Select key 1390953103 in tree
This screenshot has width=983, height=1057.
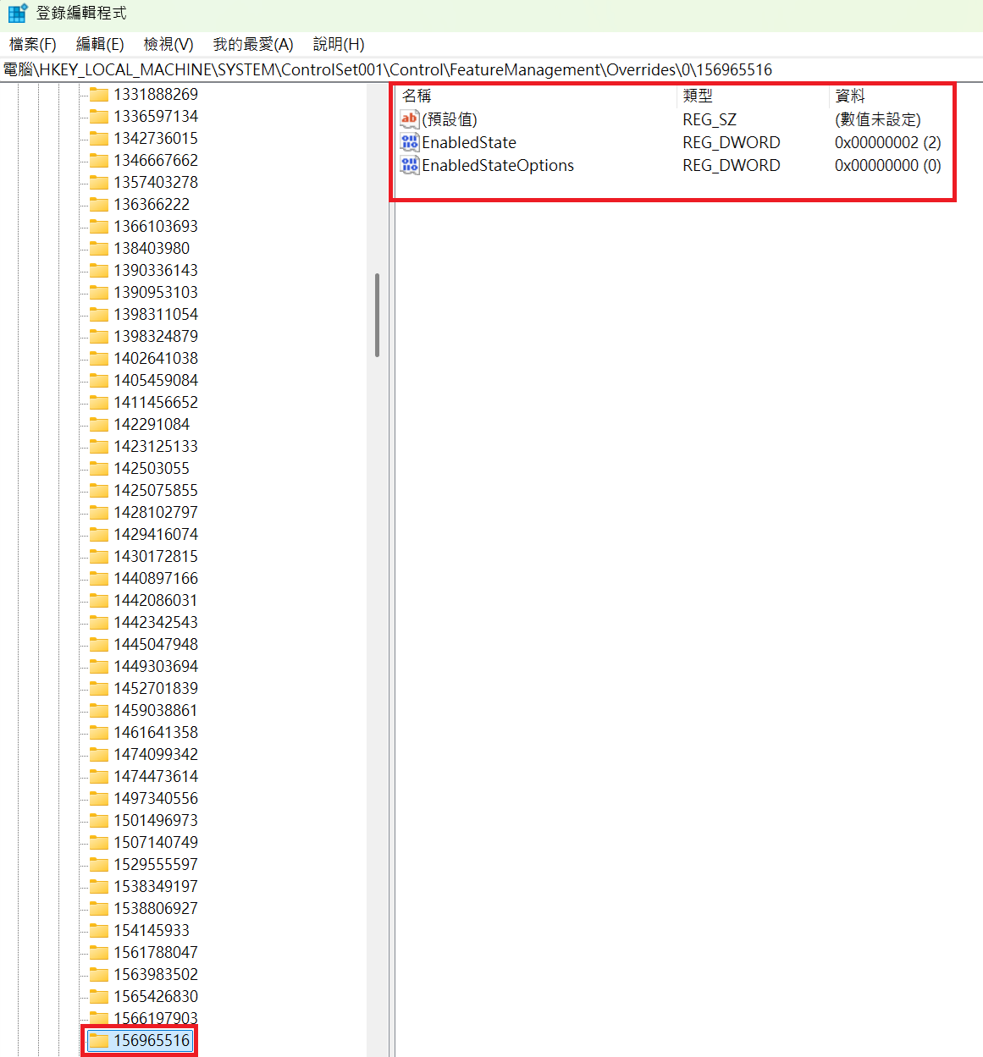point(156,292)
